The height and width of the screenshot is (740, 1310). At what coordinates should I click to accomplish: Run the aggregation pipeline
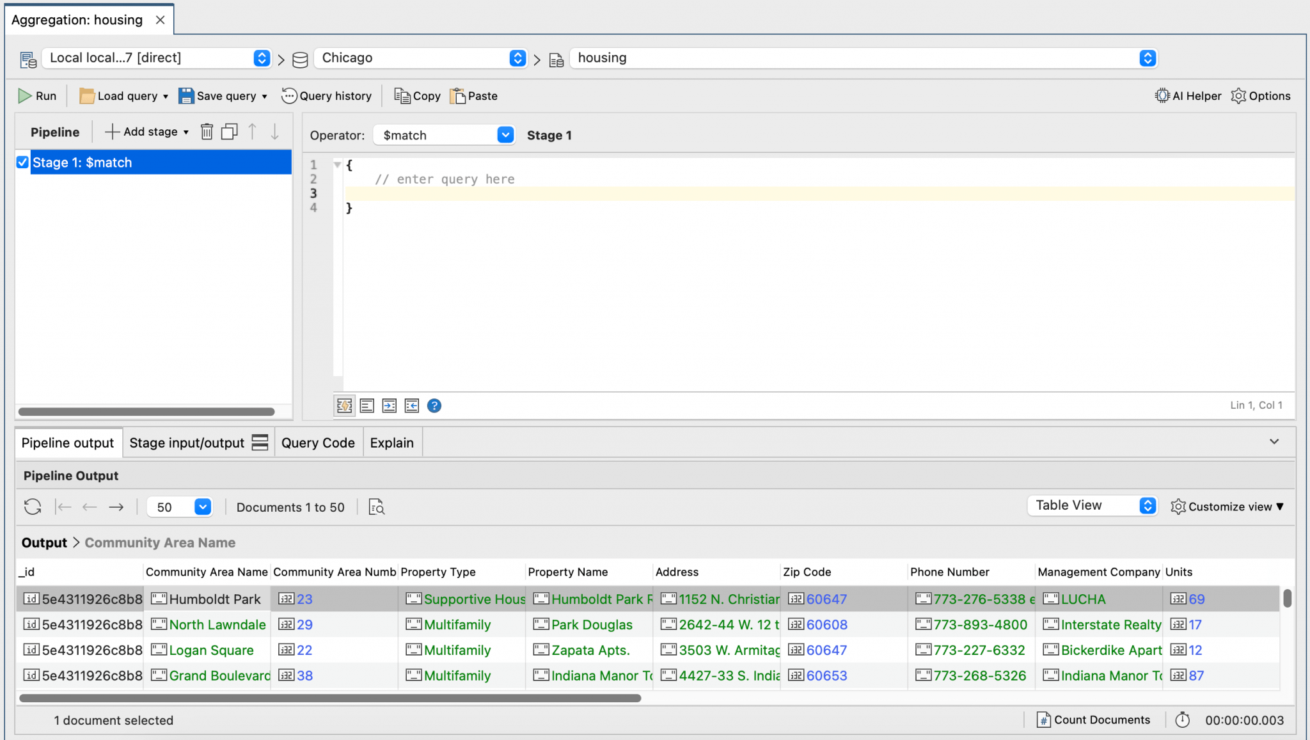[37, 95]
